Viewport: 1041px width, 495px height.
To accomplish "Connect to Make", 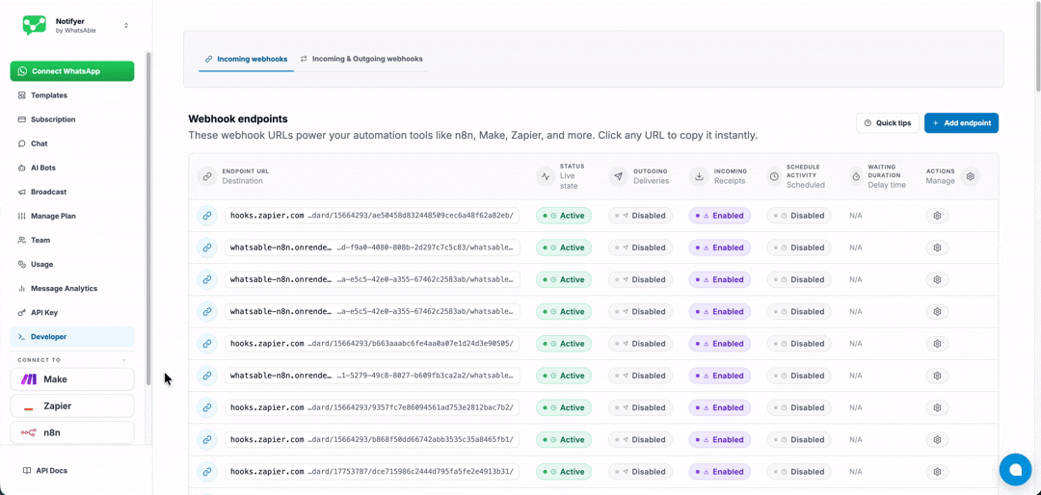I will 72,379.
